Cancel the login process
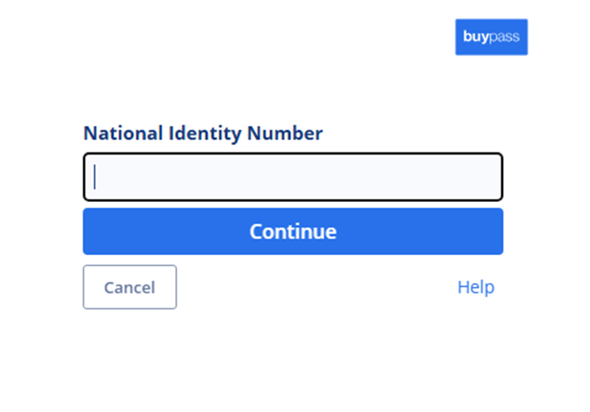 coord(130,287)
